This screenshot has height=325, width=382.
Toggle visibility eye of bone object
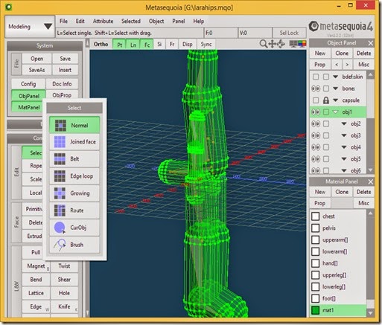click(x=316, y=89)
